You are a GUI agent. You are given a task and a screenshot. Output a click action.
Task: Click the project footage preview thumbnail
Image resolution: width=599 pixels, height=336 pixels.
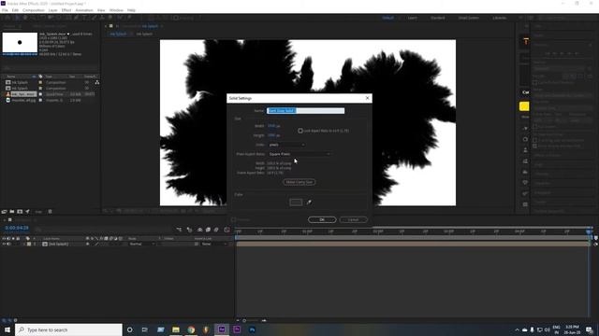pyautogui.click(x=20, y=43)
